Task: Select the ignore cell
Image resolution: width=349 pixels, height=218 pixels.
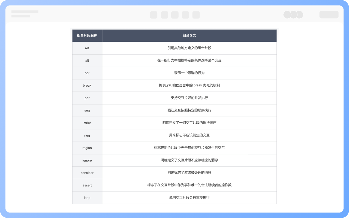Action: pos(87,160)
